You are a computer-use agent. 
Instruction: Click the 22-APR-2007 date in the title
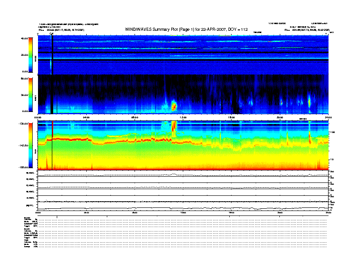point(214,29)
